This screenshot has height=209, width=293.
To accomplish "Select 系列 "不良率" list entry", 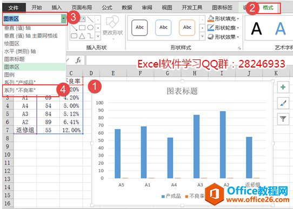I will (x=19, y=90).
